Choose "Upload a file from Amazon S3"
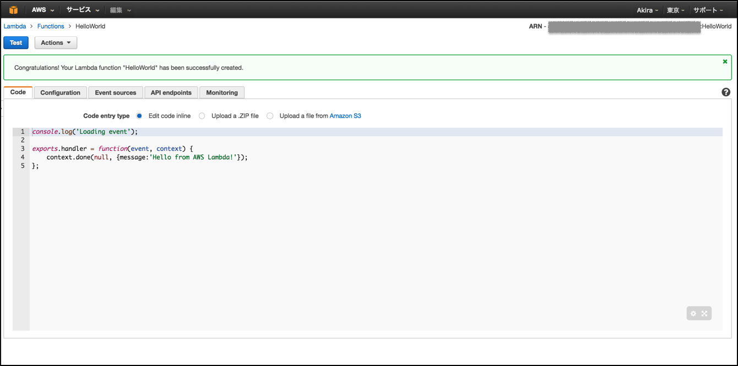 [269, 116]
